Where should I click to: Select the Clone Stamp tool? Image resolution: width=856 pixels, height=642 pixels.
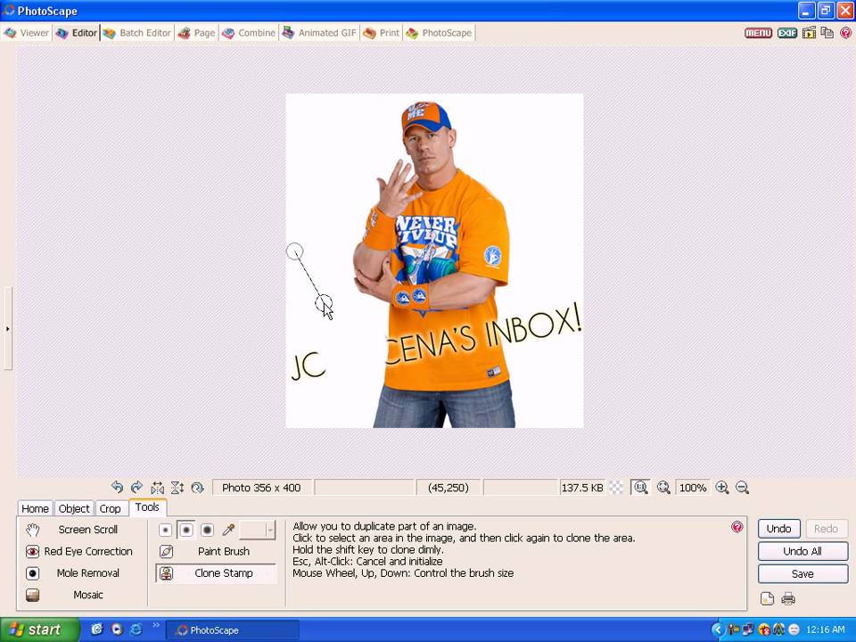click(217, 573)
